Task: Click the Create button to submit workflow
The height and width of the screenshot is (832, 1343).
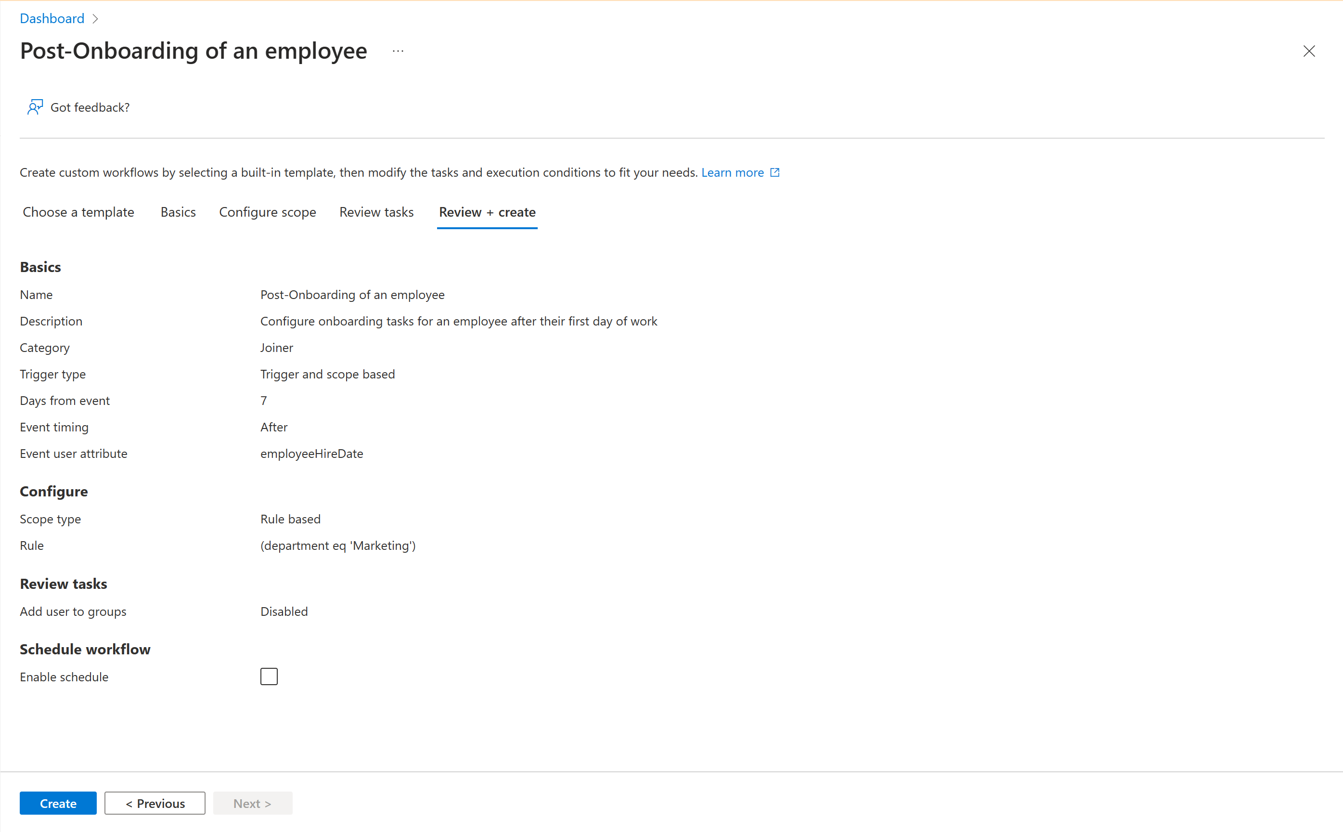Action: (58, 803)
